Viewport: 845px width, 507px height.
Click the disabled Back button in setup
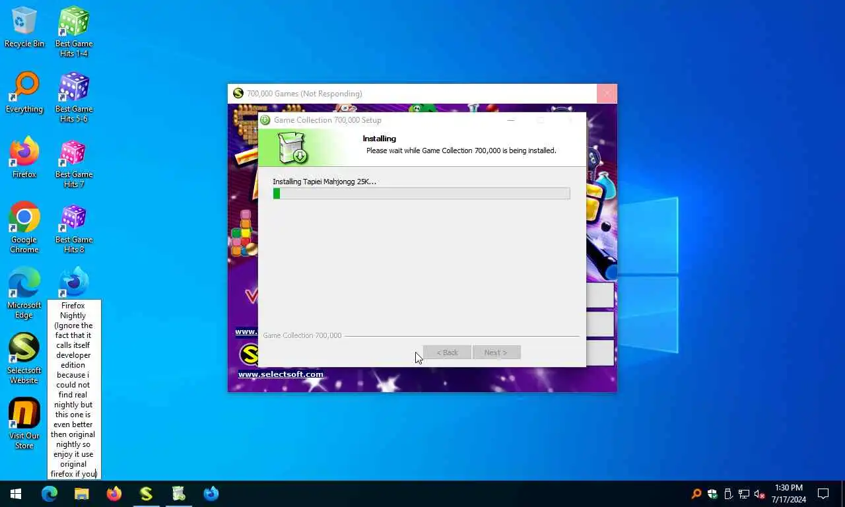click(x=447, y=353)
